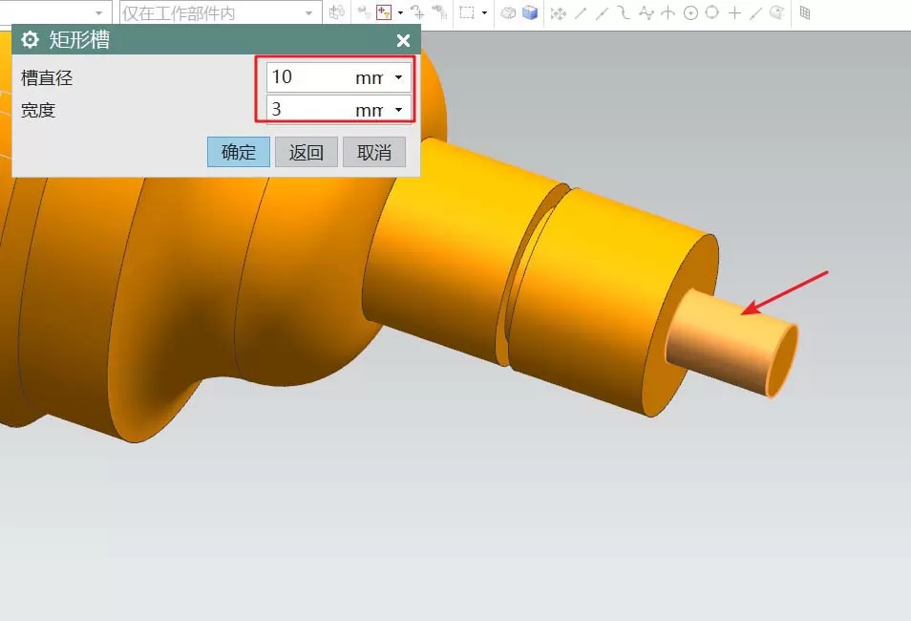This screenshot has height=621, width=911.
Task: Toggle the zigzag Pole snap icon
Action: pyautogui.click(x=646, y=12)
